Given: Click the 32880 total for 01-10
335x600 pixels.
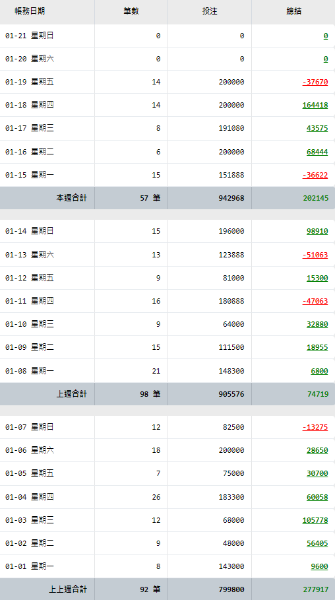Looking at the screenshot, I should pyautogui.click(x=317, y=324).
